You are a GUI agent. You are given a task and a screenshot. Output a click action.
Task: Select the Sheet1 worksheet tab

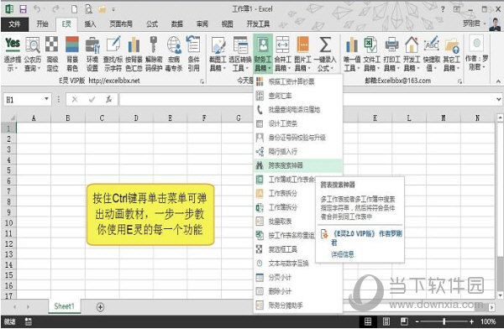tap(65, 306)
